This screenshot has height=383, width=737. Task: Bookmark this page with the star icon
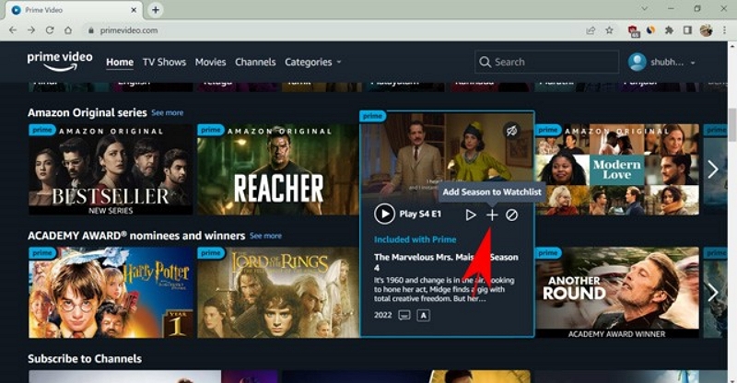(x=609, y=30)
